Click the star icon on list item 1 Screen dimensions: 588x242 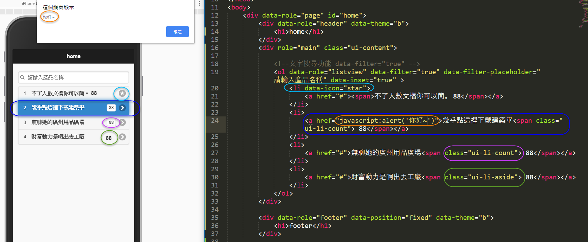click(x=122, y=93)
